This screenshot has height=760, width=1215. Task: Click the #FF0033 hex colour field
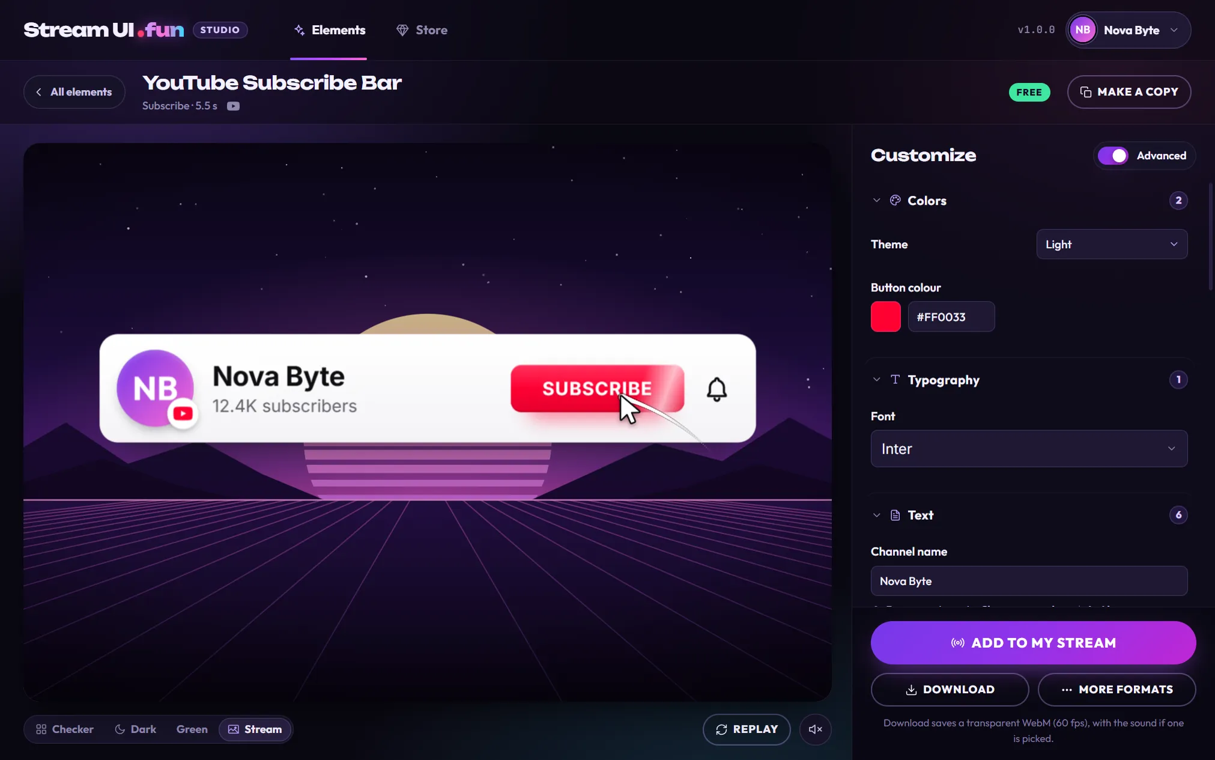pos(951,317)
